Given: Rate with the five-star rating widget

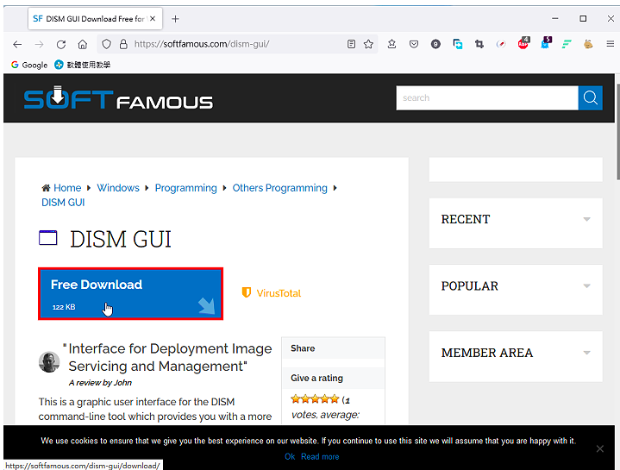Looking at the screenshot, I should (315, 398).
